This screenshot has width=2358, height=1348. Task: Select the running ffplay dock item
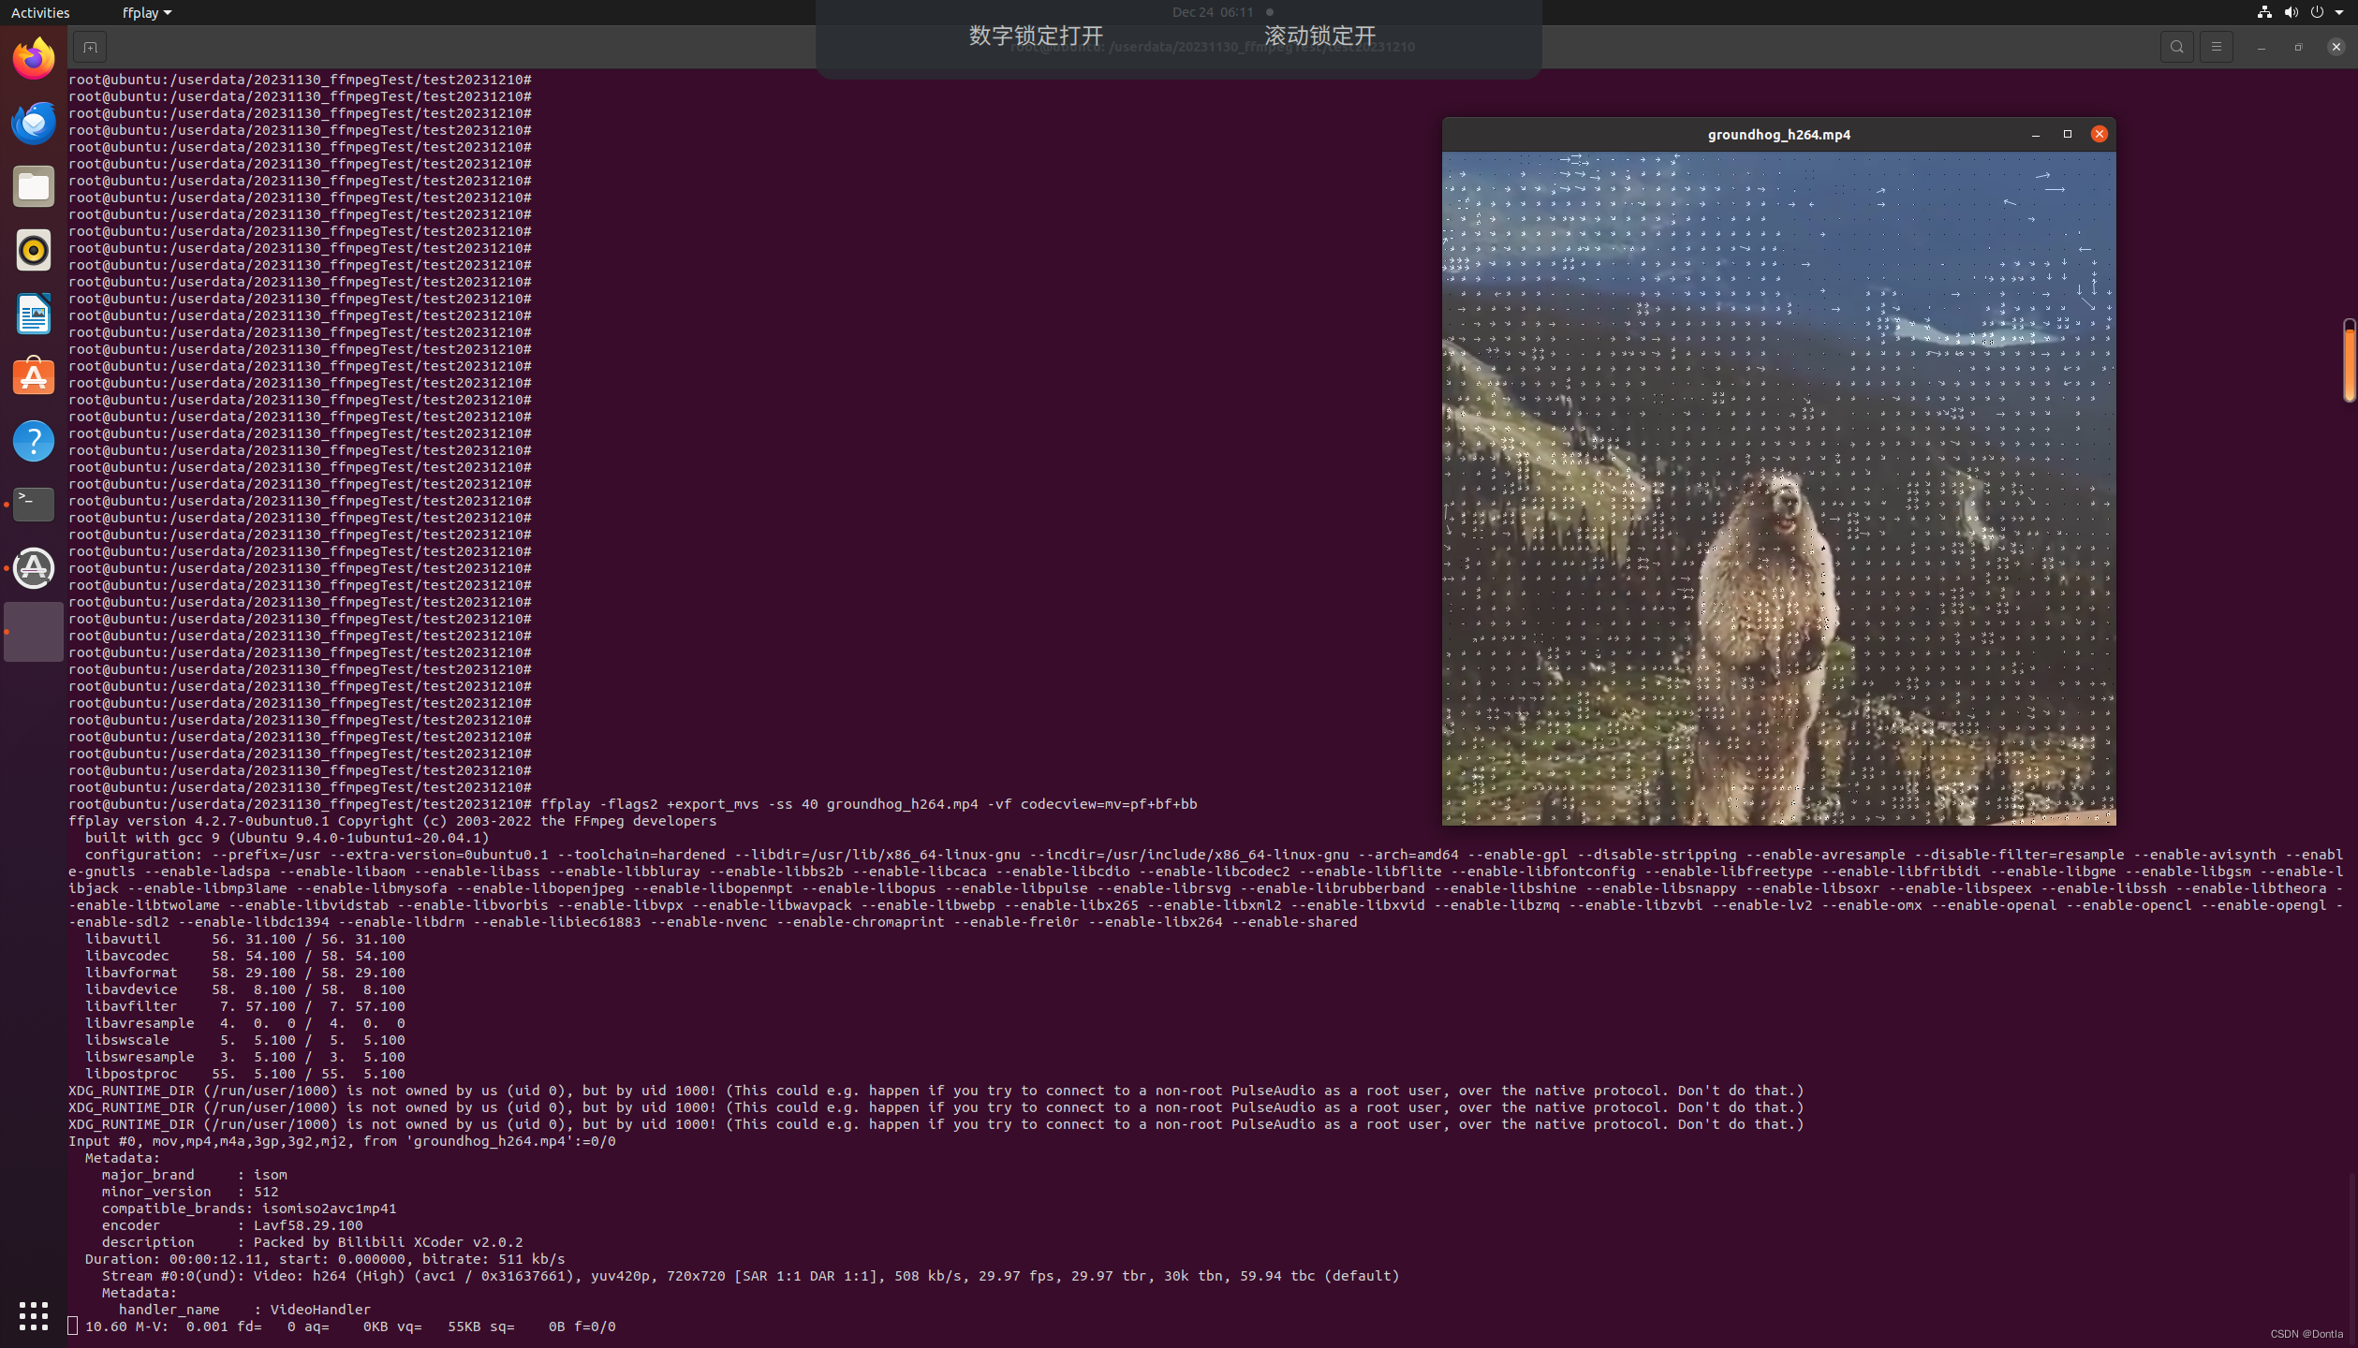point(34,632)
